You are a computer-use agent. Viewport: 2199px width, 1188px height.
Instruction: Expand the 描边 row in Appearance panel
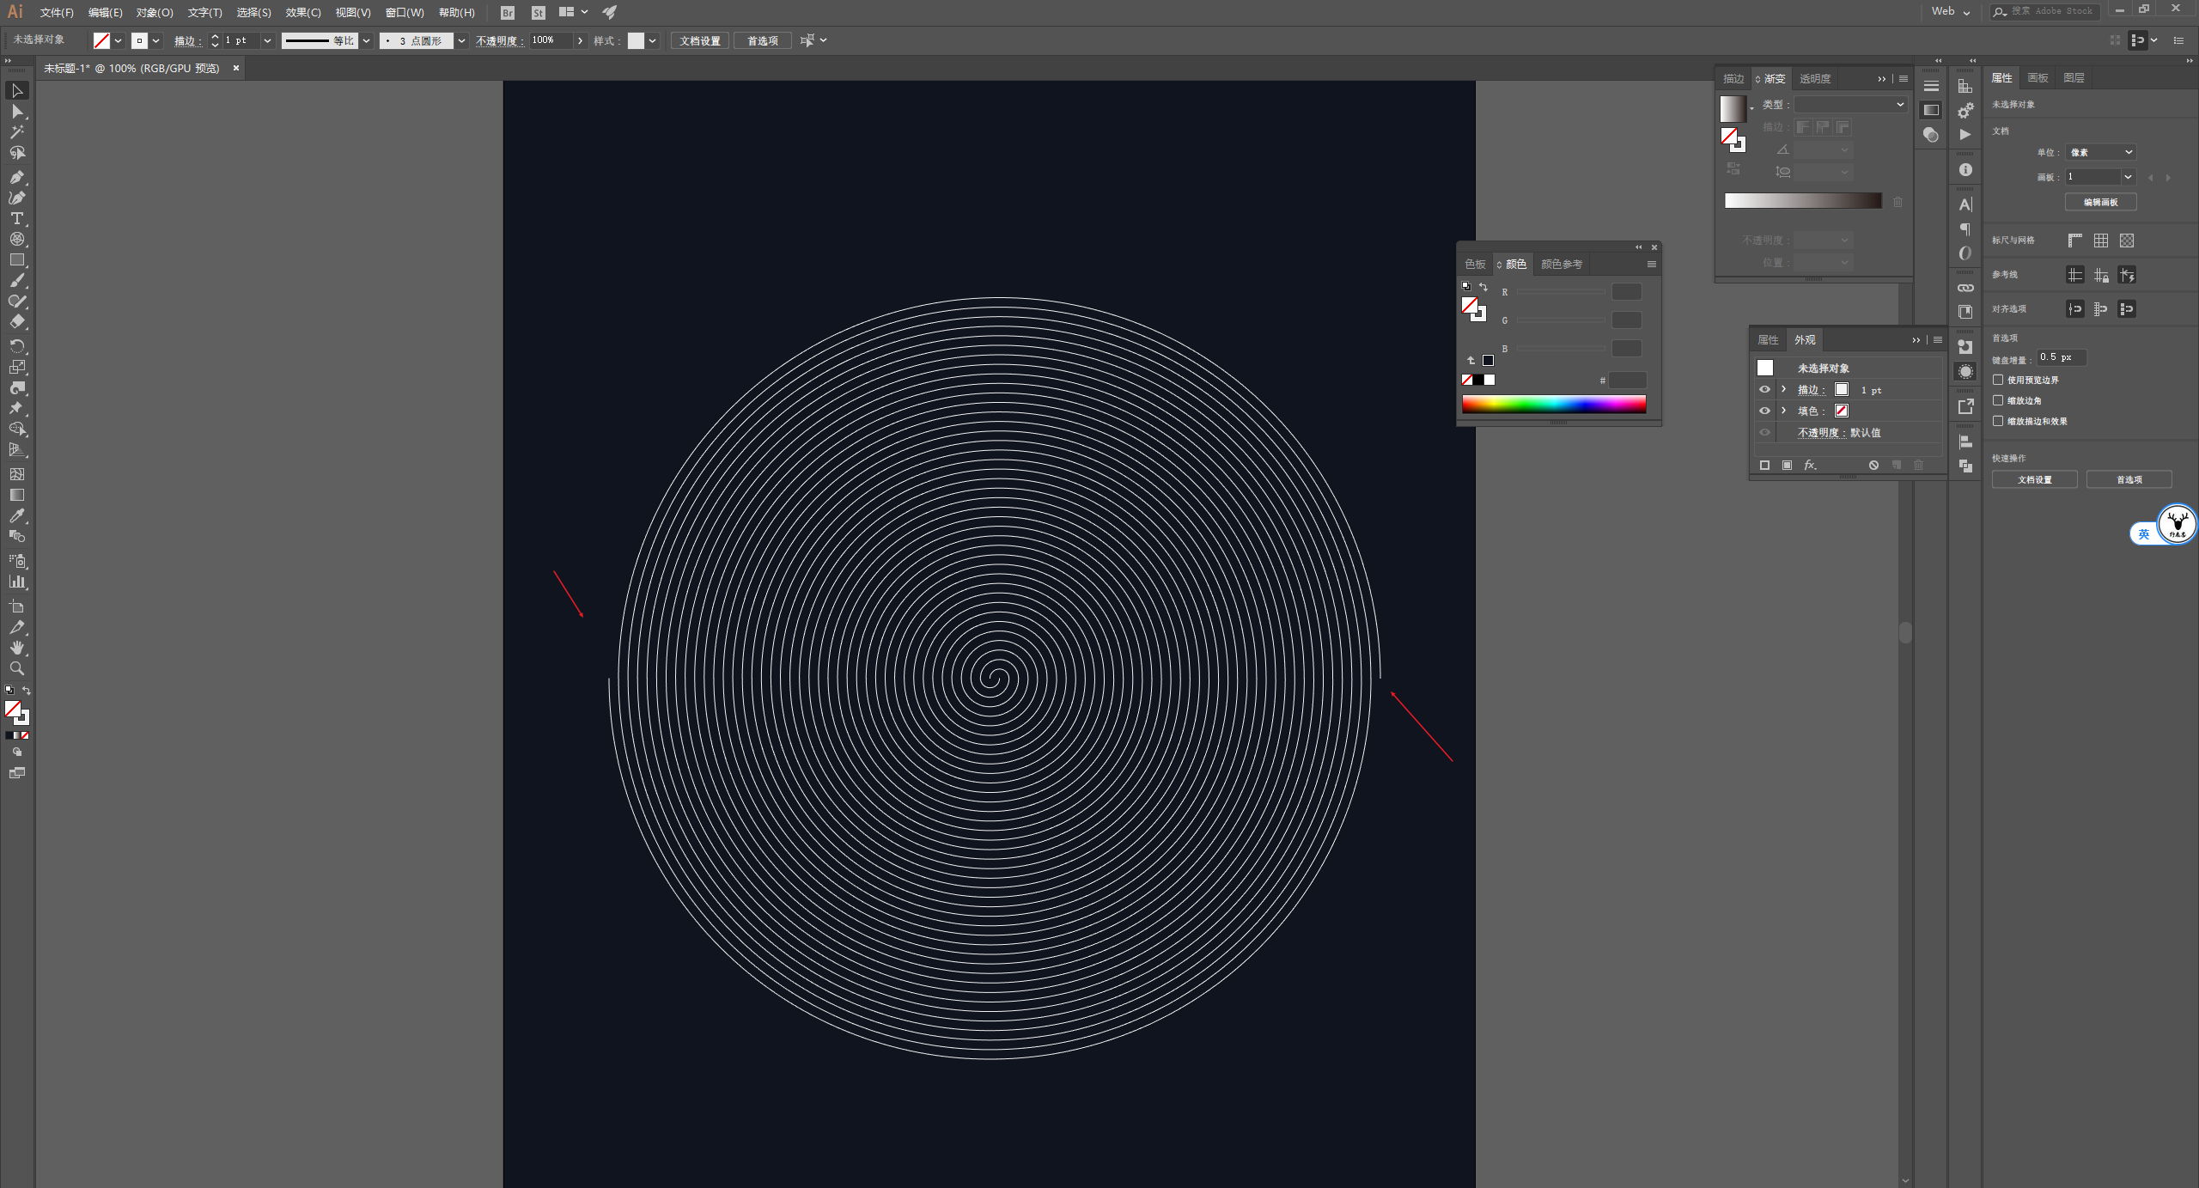[1784, 389]
